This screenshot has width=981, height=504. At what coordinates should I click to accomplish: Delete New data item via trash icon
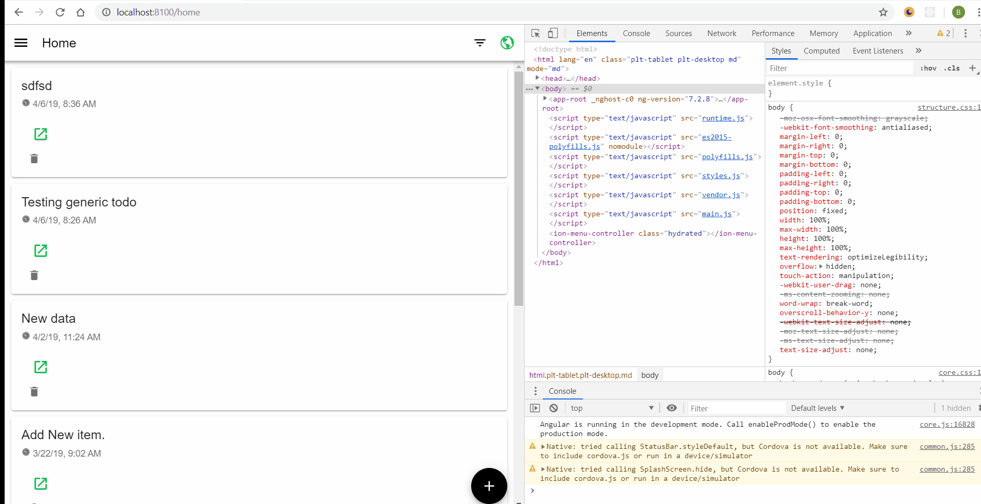coord(34,392)
